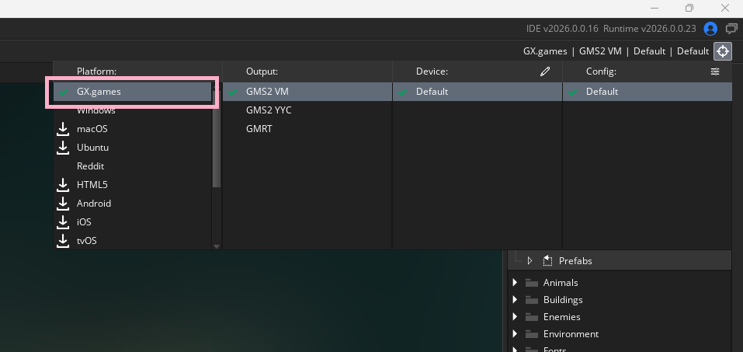Click the platform list scroll-down arrow
743x352 pixels.
tap(217, 246)
